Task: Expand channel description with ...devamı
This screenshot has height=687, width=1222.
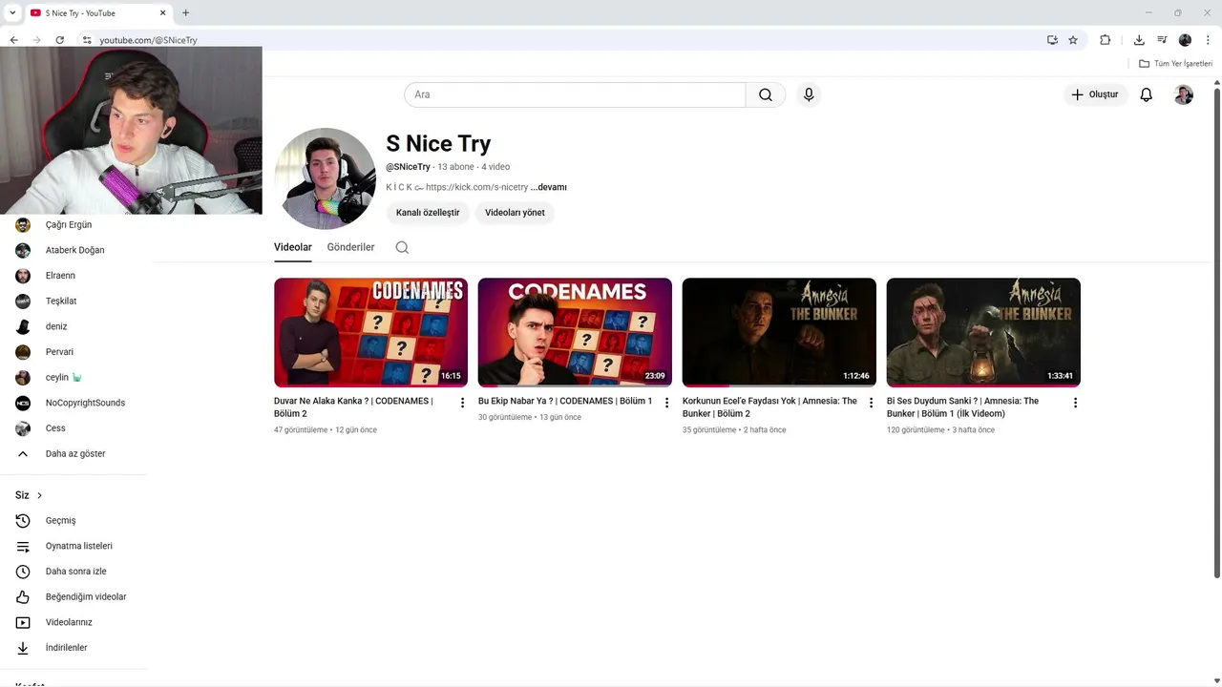Action: (549, 187)
